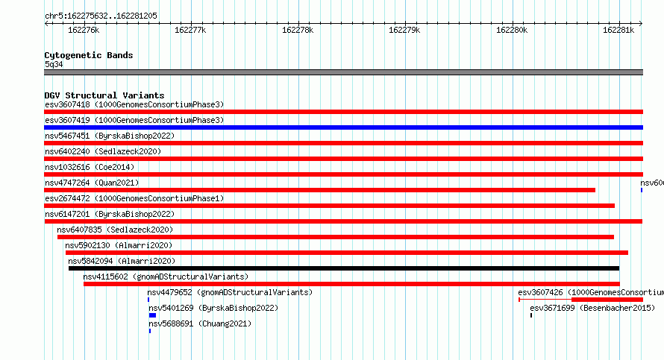The width and height of the screenshot is (664, 360).
Task: Click the 162276k ruler tick label
Action: point(84,30)
